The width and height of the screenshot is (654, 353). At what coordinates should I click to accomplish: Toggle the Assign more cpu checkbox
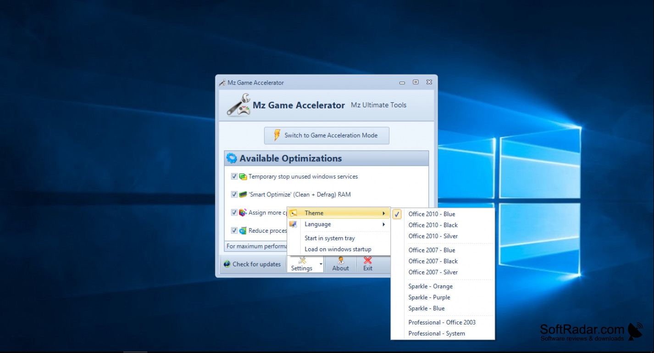point(234,213)
